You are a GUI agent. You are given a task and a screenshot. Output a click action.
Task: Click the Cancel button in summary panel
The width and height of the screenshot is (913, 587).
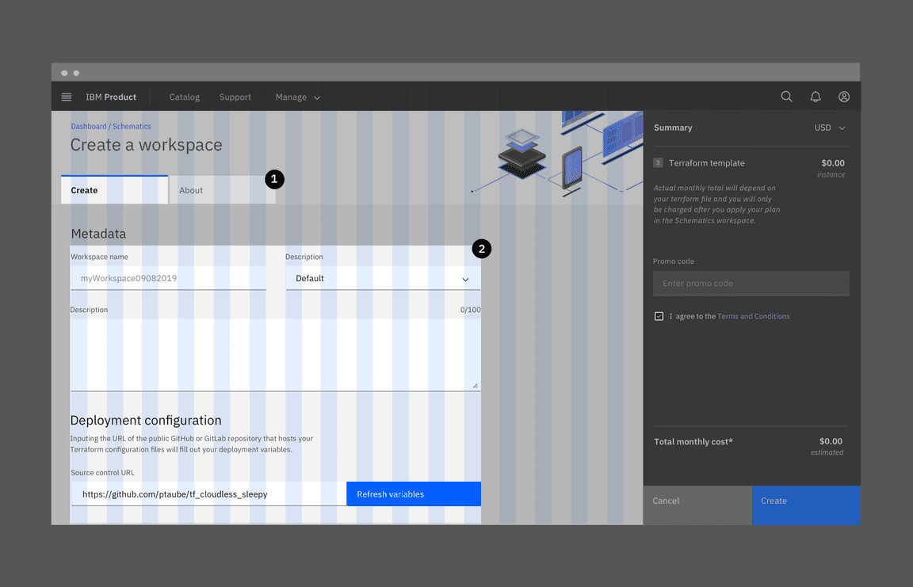tap(697, 501)
